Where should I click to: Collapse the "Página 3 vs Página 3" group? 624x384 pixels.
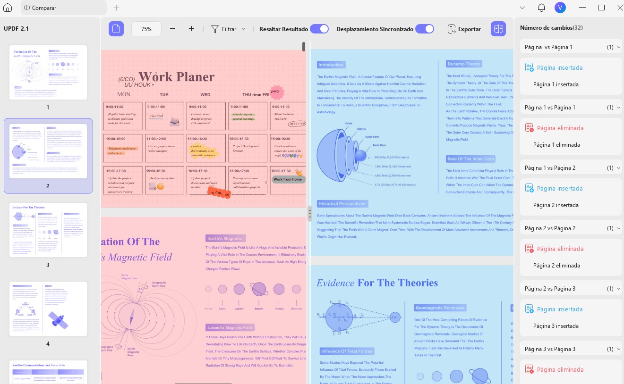tap(618, 349)
